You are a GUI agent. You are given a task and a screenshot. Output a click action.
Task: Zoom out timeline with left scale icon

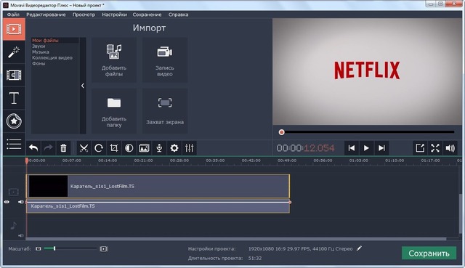point(39,248)
